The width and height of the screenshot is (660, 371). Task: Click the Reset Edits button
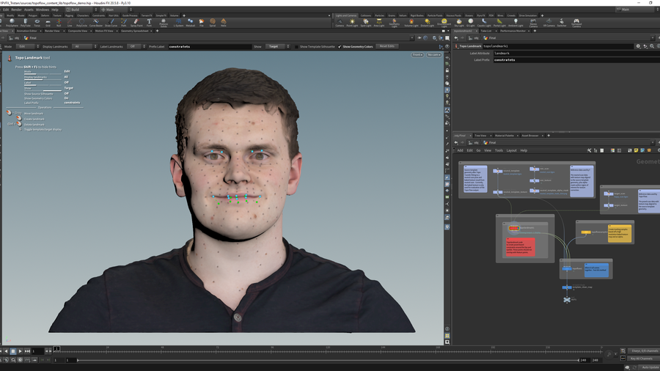coord(386,46)
